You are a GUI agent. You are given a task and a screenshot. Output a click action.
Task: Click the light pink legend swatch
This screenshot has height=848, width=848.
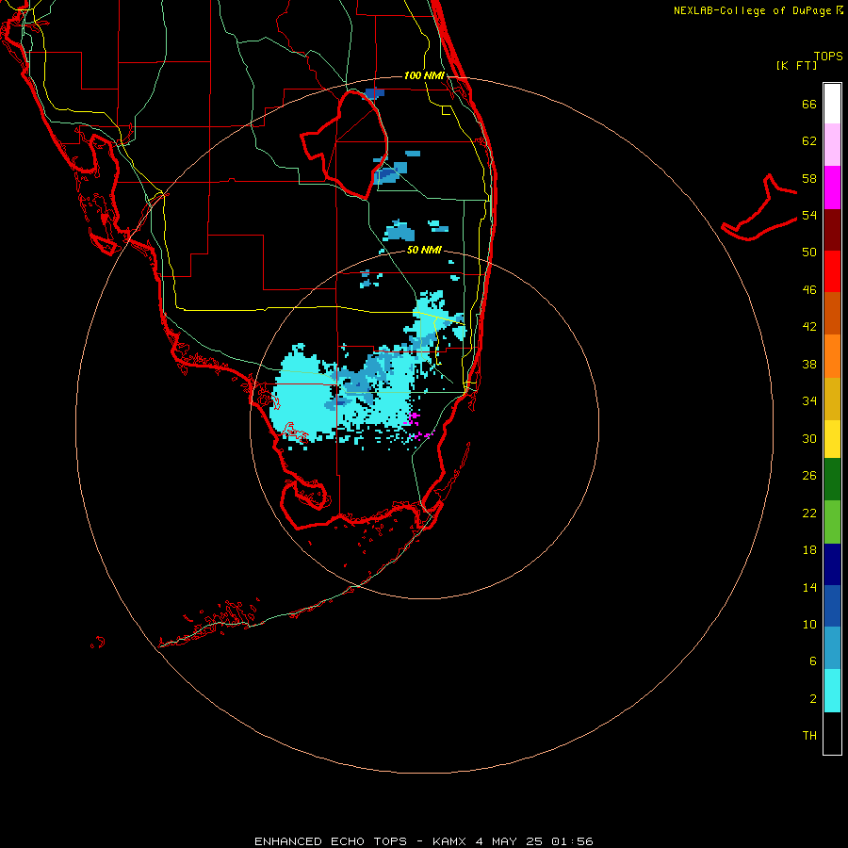832,145
